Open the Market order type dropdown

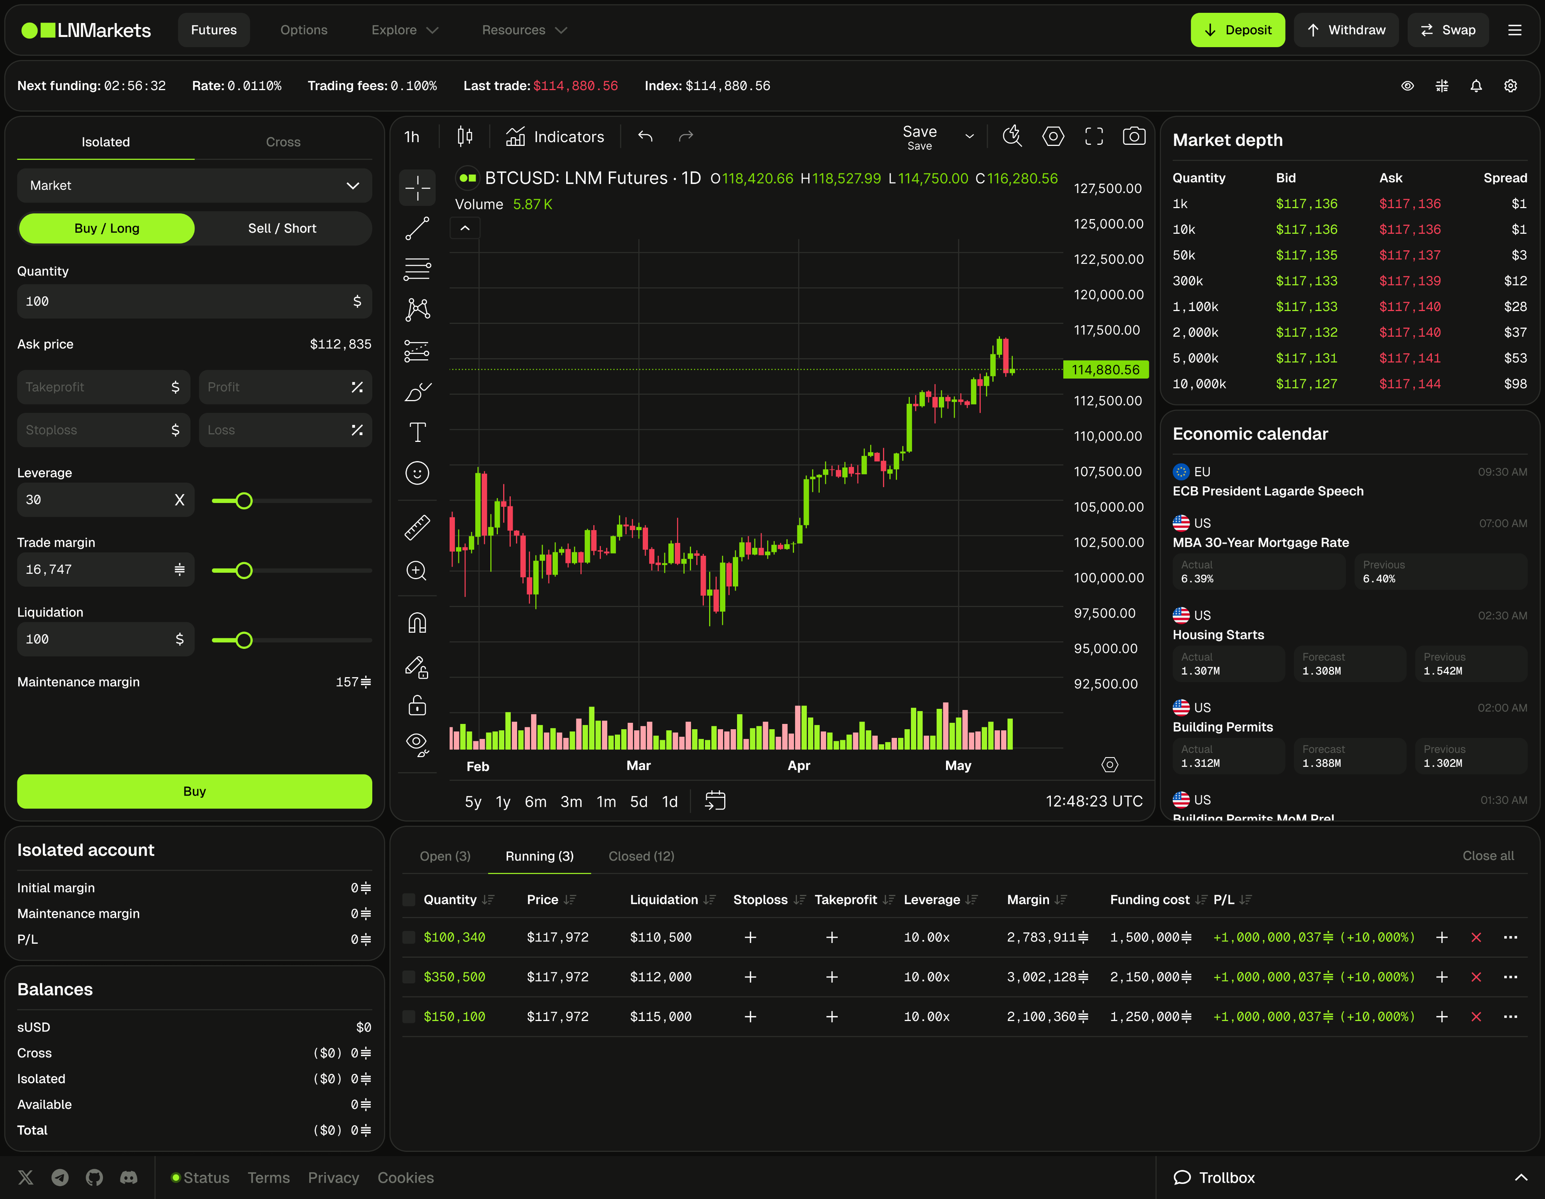point(194,186)
